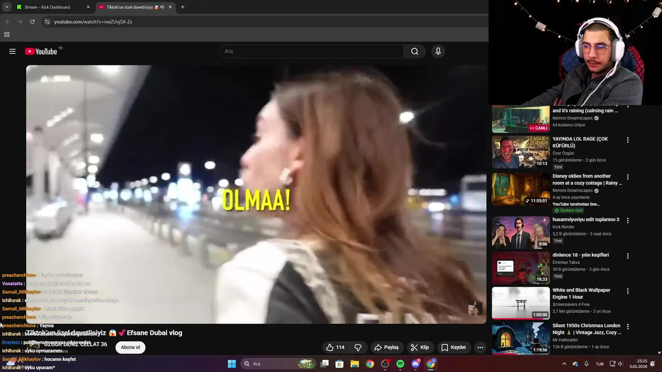The width and height of the screenshot is (662, 372).
Task: Open options for White and Black Wallpaper video
Action: coord(628,291)
